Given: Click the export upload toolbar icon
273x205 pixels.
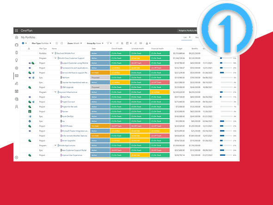Looking at the screenshot, I should click(147, 43).
